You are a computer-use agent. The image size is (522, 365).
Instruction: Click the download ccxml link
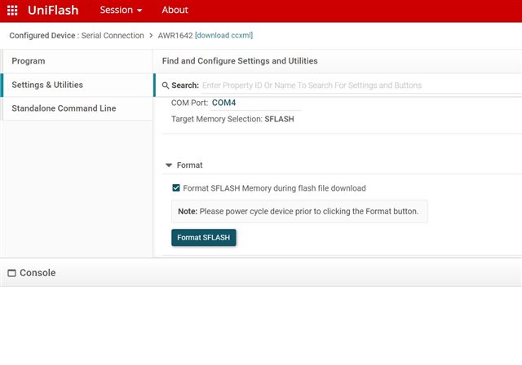pyautogui.click(x=223, y=35)
